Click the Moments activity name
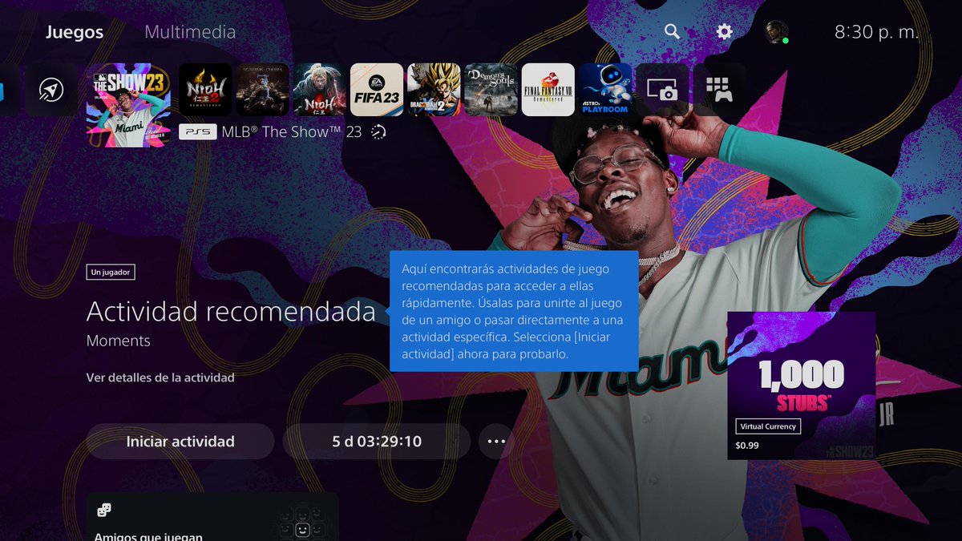 [119, 341]
